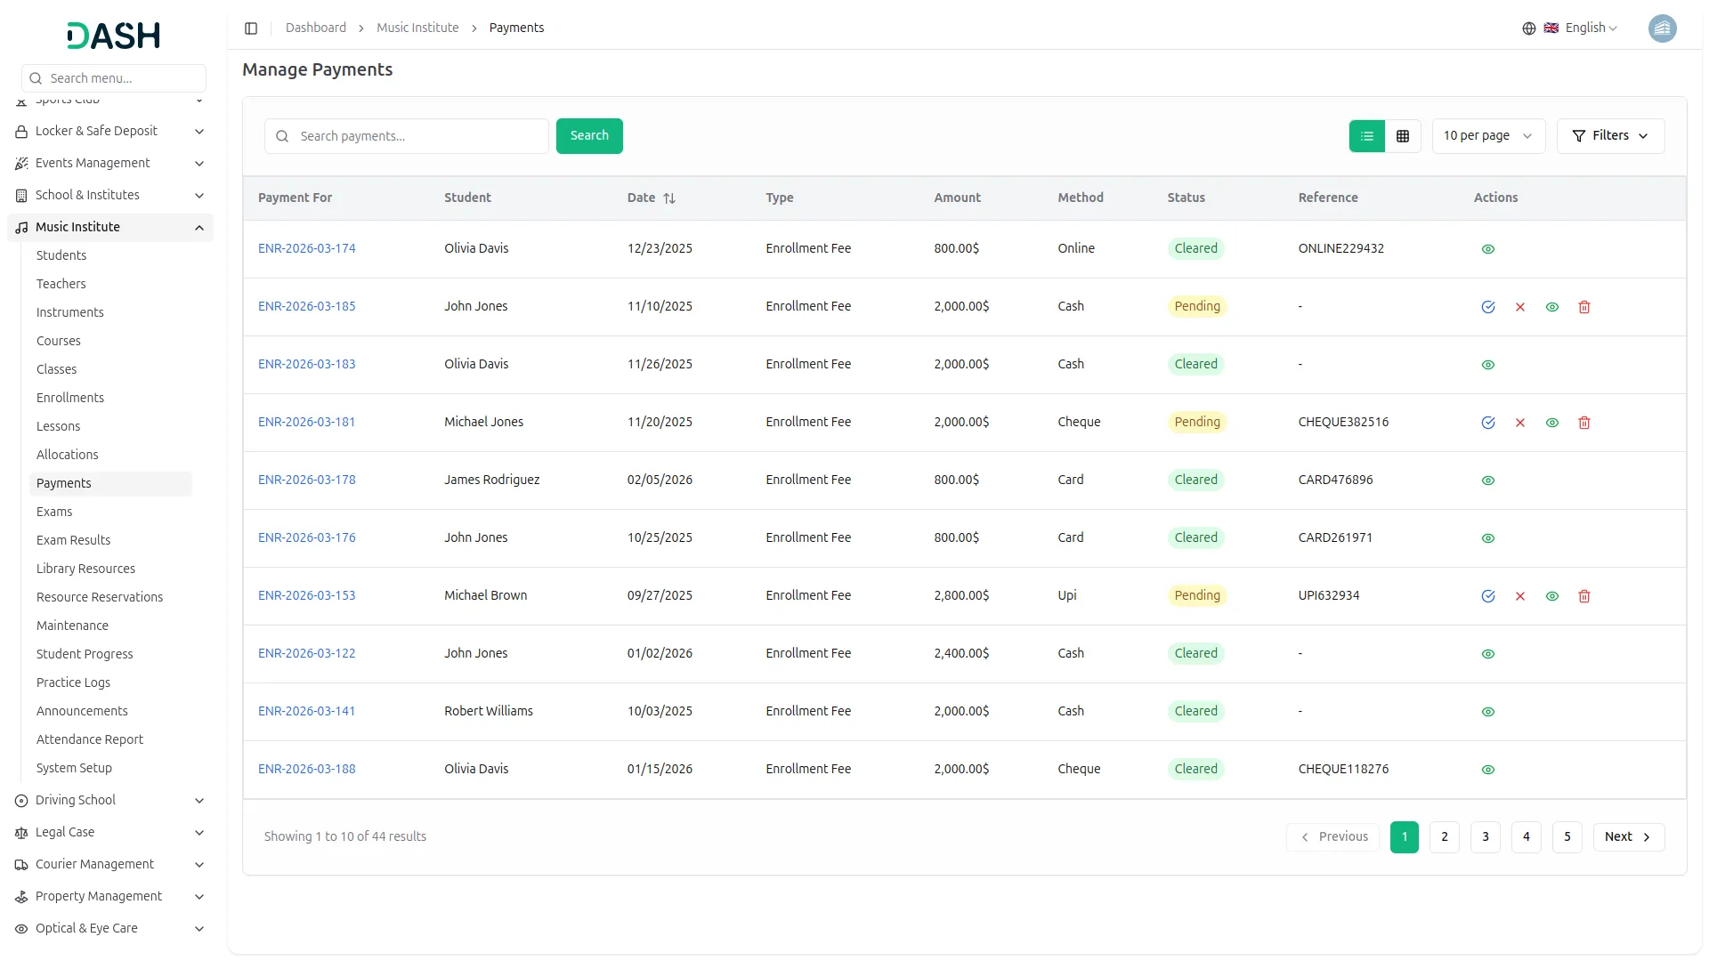Collapse sidebar using panel toggle icon
This screenshot has width=1709, height=961.
251,28
